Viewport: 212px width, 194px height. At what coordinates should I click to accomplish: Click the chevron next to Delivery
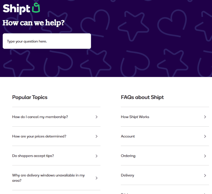point(205,175)
